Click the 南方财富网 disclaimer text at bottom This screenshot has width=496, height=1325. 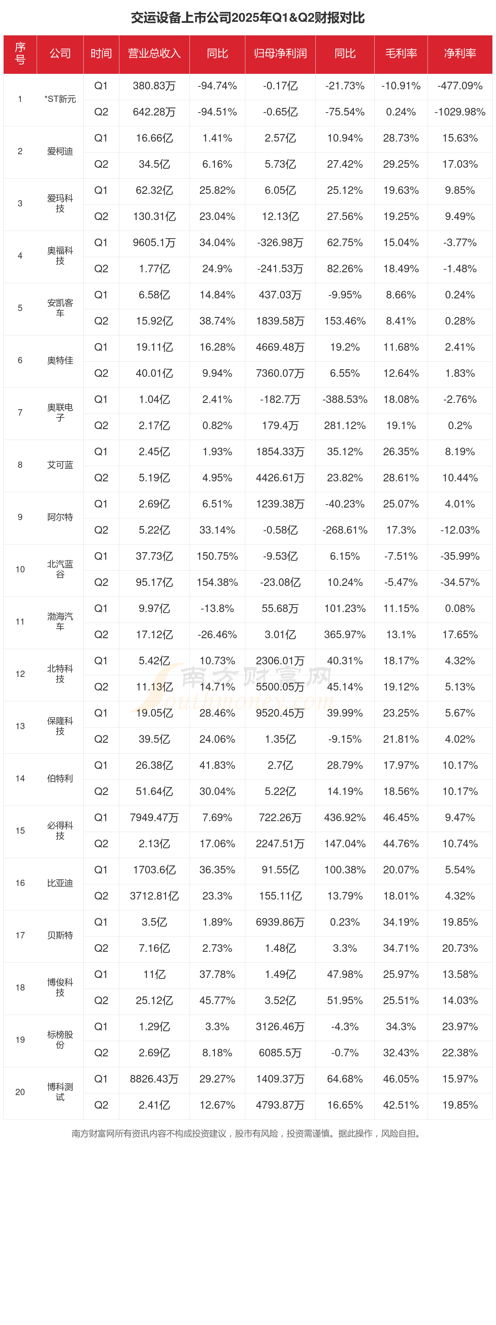[248, 1133]
